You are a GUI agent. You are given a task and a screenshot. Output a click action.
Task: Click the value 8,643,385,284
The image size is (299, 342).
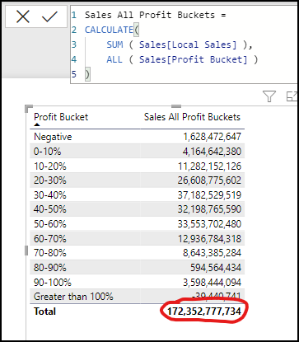(x=212, y=253)
